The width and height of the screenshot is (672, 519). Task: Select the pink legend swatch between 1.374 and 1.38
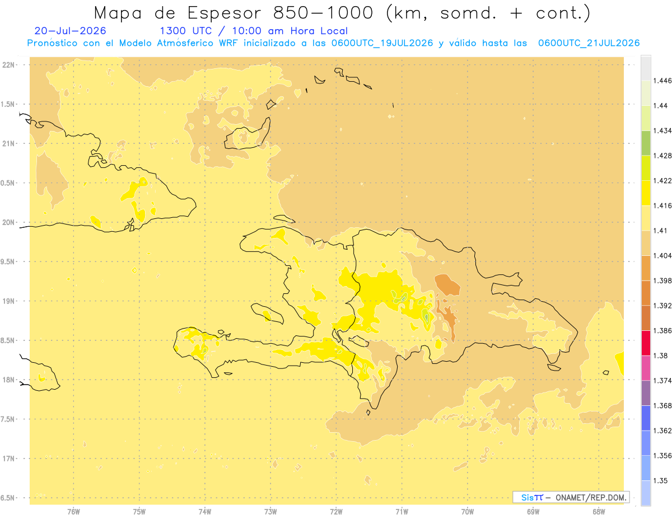646,367
